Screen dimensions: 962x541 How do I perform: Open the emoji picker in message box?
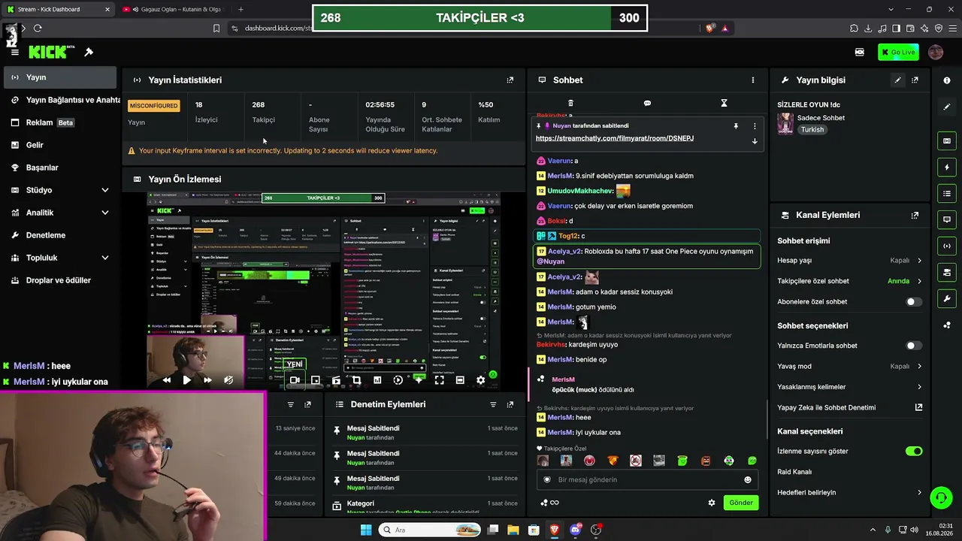click(x=748, y=479)
